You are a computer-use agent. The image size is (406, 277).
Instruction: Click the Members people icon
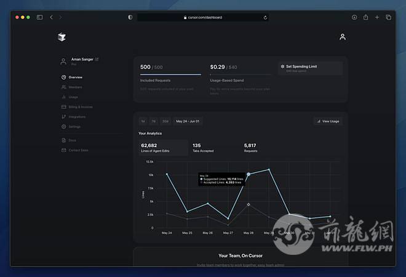coord(64,87)
